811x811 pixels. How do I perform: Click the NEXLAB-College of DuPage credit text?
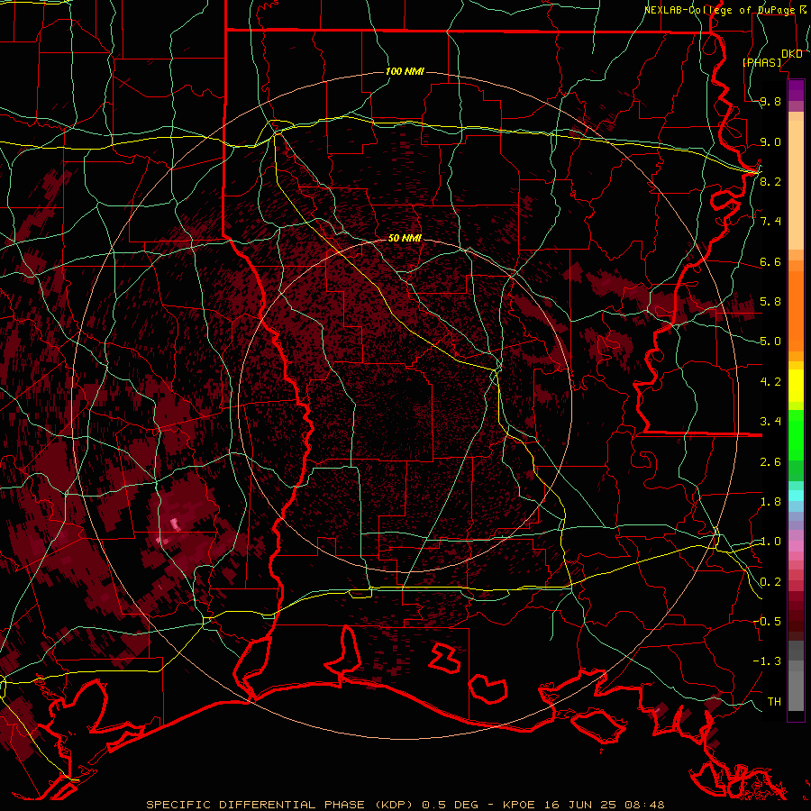[719, 10]
